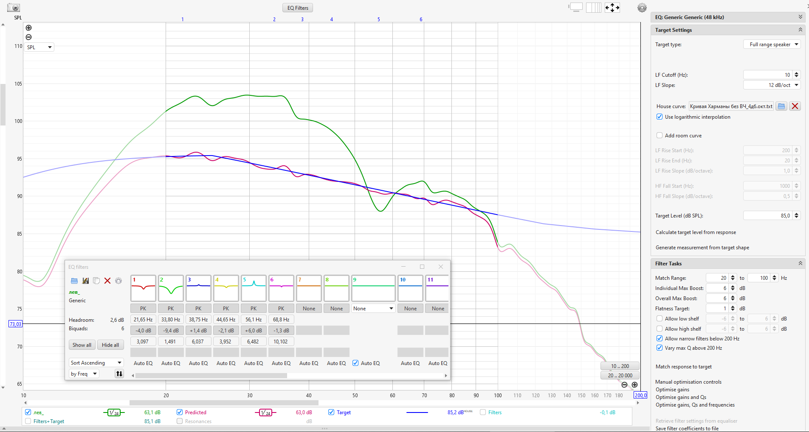Image resolution: width=809 pixels, height=432 pixels.
Task: Enable the Add room curve checkbox
Action: click(660, 136)
